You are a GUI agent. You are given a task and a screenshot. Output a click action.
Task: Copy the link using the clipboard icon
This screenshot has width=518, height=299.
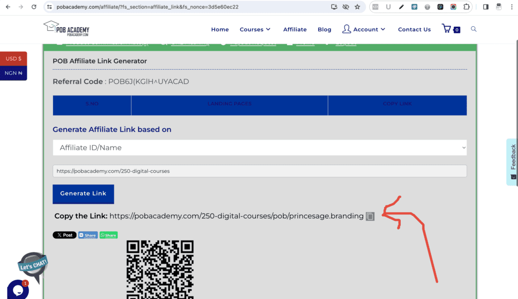coord(370,216)
